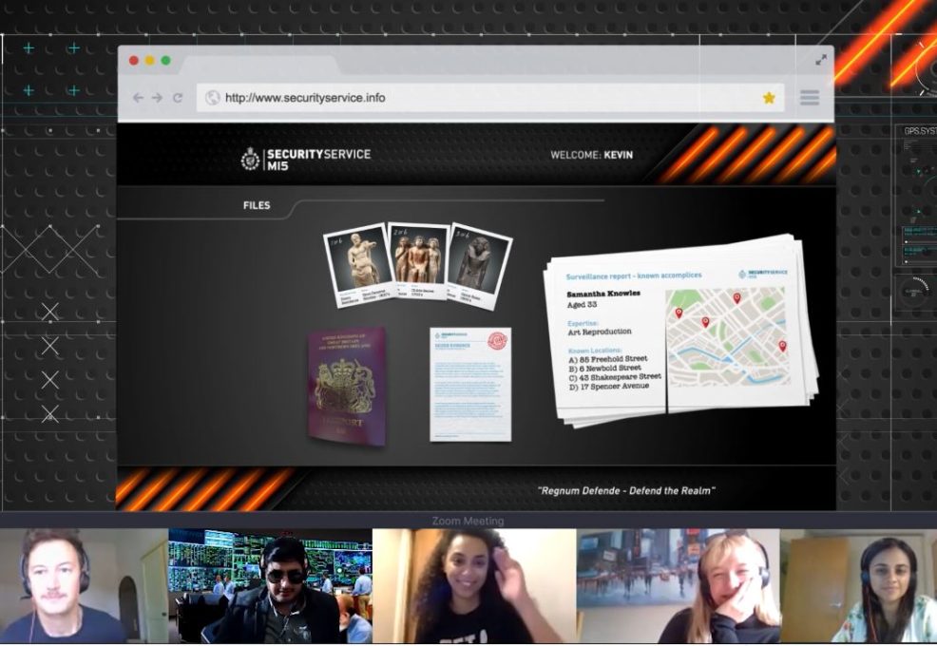Click the securityservice.info address field
The width and height of the screenshot is (937, 646).
[475, 98]
